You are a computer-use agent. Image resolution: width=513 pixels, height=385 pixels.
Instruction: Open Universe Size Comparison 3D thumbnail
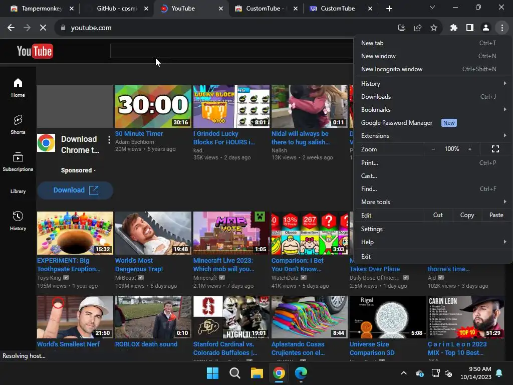[387, 317]
